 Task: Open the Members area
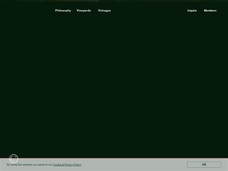[x=210, y=10]
